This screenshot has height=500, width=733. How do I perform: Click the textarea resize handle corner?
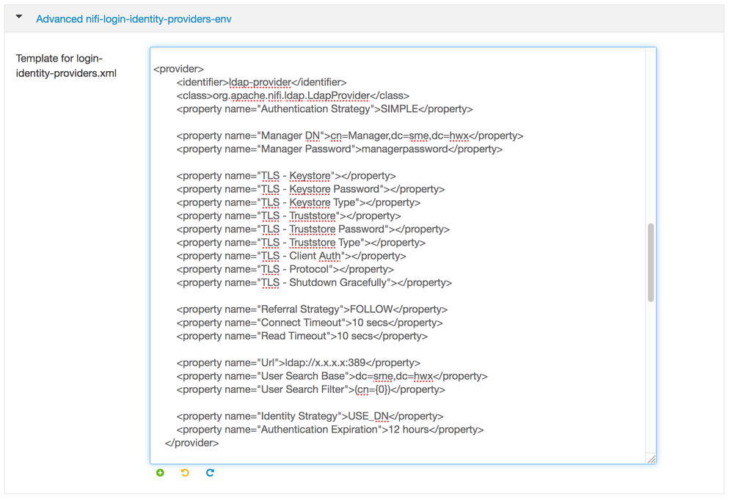pyautogui.click(x=652, y=459)
